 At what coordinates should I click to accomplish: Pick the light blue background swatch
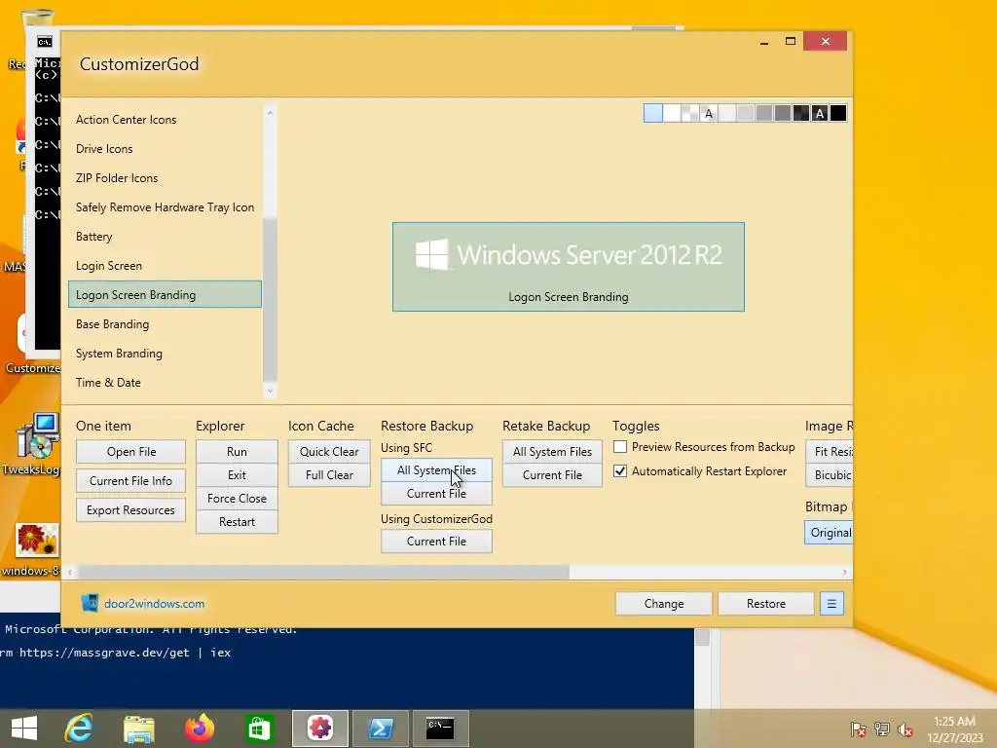pos(653,113)
